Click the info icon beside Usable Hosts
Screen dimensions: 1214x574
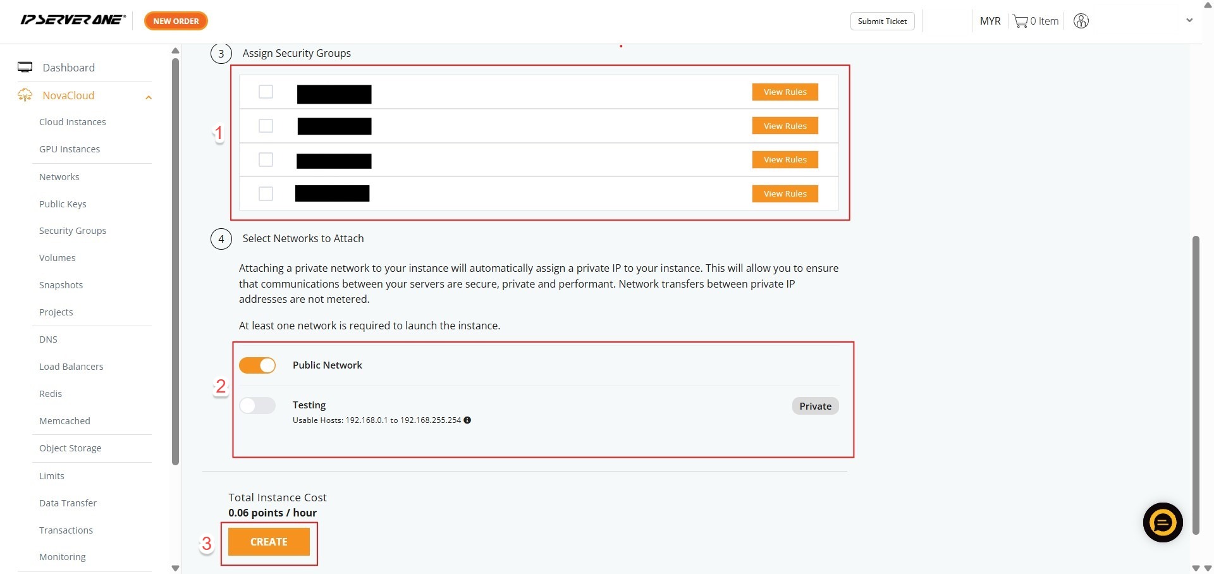tap(467, 420)
